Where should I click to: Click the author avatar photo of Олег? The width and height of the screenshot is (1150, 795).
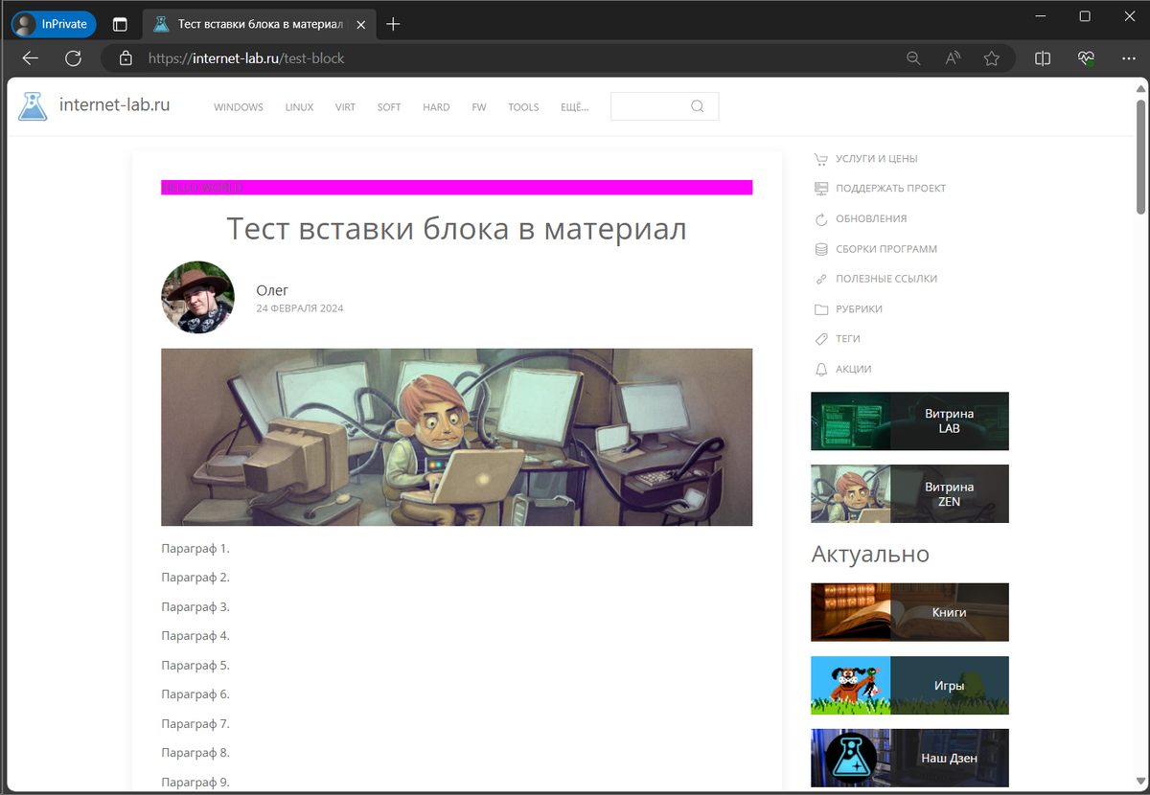(197, 298)
